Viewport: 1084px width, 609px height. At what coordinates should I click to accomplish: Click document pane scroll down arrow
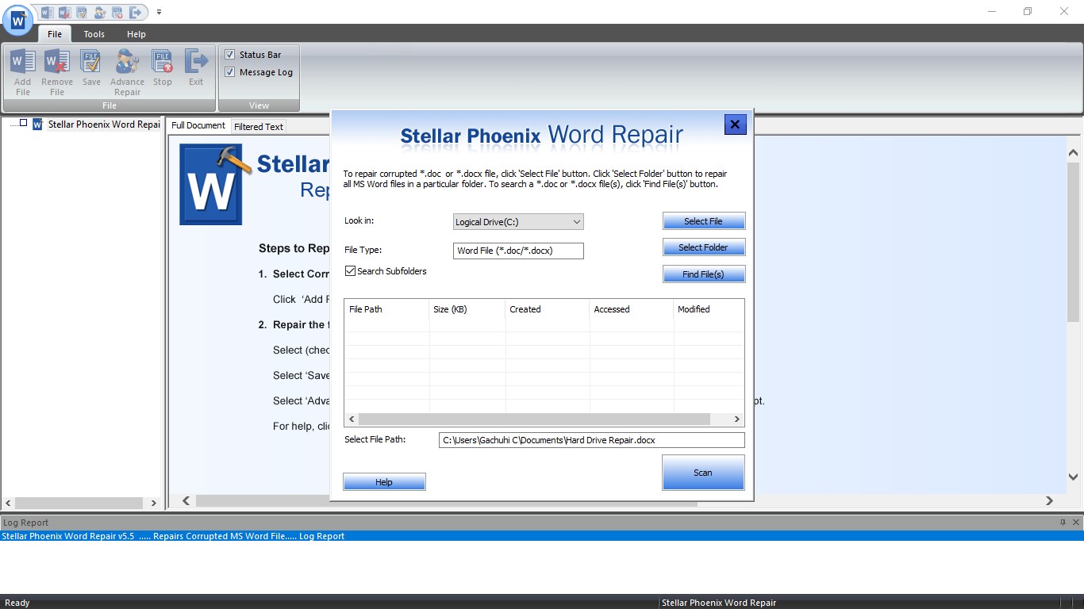[1073, 477]
